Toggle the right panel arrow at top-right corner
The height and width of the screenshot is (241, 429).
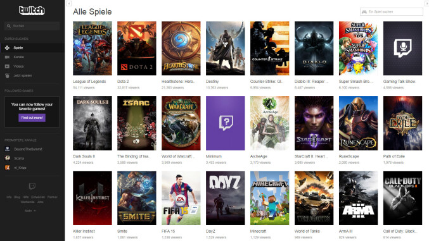pos(427,3)
